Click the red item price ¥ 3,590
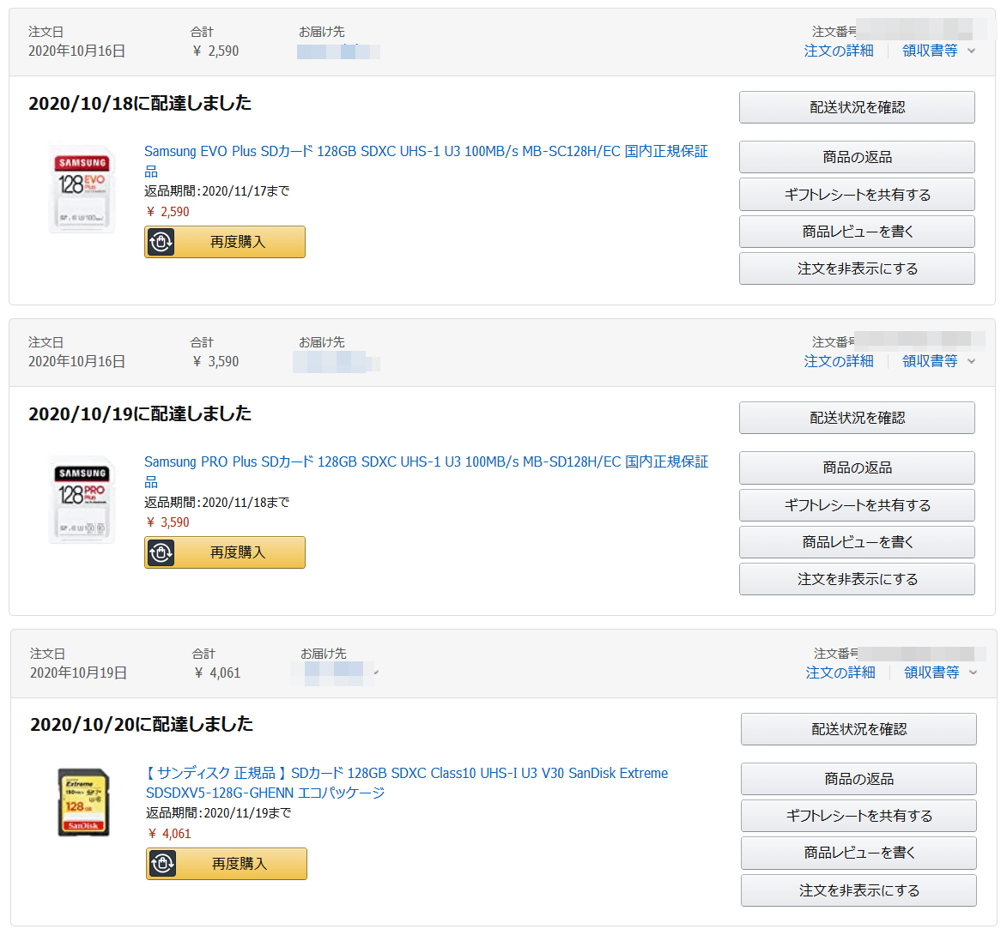The height and width of the screenshot is (935, 1007). pos(167,522)
